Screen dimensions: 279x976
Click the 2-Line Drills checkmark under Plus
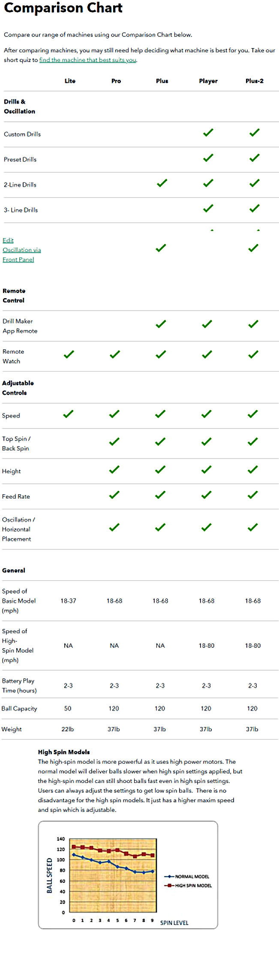coord(162,183)
